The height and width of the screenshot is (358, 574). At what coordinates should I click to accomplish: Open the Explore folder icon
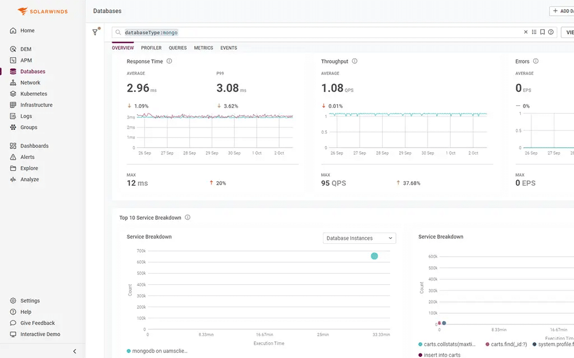coord(13,168)
